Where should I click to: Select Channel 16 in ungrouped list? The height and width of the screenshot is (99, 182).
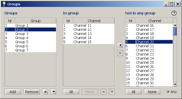(149, 25)
